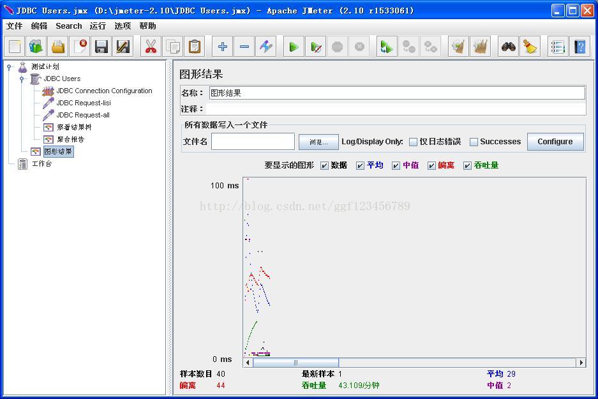Click the Clear results icon
598x399 pixels.
tap(458, 47)
